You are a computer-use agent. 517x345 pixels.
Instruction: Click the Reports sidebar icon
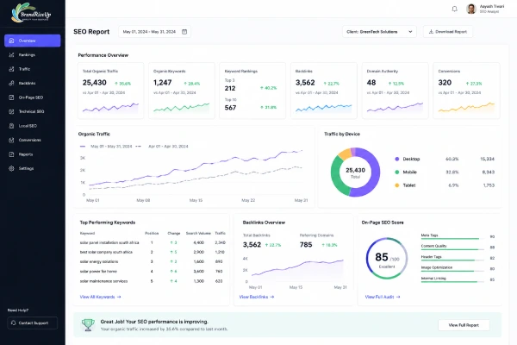pos(11,154)
